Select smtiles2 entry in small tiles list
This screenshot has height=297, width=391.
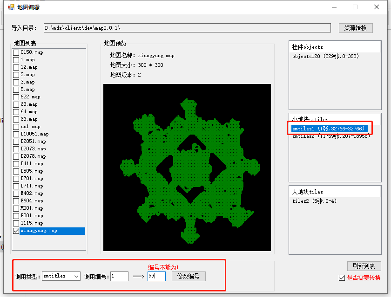331,136
